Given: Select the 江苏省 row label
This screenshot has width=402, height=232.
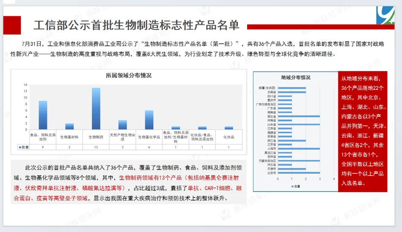Looking at the screenshot, I should [271, 144].
